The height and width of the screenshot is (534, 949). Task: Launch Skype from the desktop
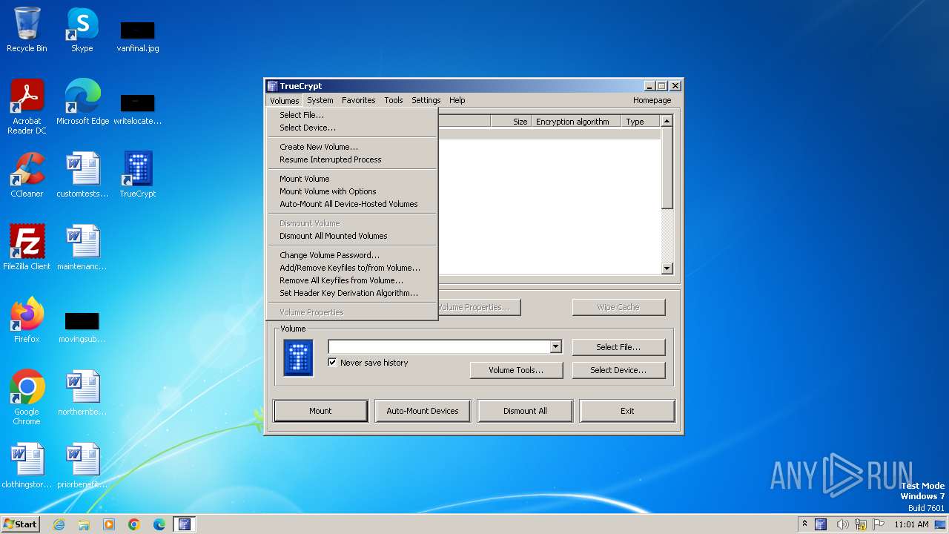tap(82, 30)
